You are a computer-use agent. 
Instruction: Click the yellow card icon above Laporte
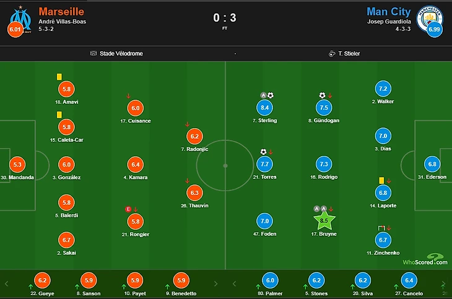pyautogui.click(x=381, y=181)
